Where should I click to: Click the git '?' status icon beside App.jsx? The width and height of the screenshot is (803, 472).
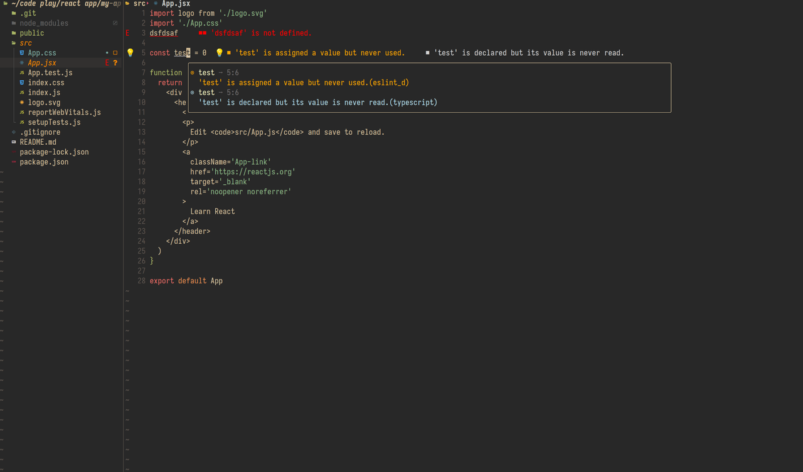coord(115,63)
